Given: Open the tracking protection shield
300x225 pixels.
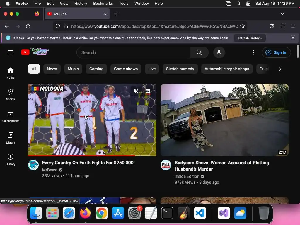Looking at the screenshot, I should pyautogui.click(x=58, y=26).
